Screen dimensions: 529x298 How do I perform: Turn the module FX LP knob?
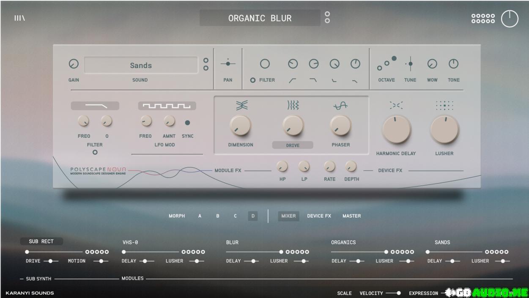coord(304,167)
